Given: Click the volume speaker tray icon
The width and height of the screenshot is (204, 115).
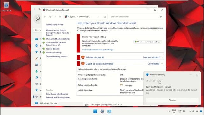Looking at the screenshot, I should (x=184, y=111).
